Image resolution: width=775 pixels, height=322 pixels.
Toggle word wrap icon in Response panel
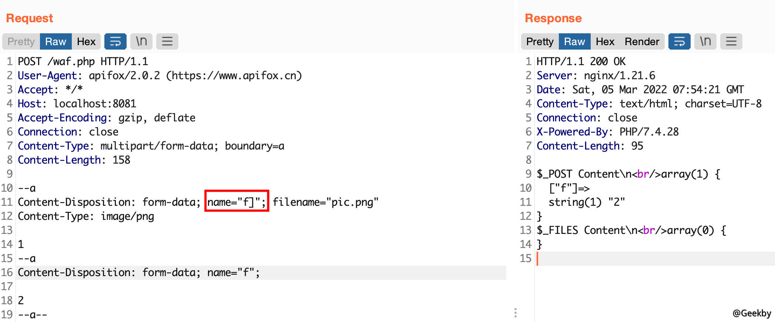click(679, 41)
